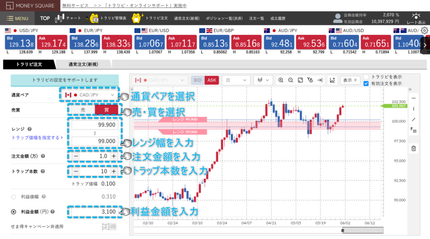The image size is (430, 239).
Task: Delete chart drawings with trash icon
Action: [x=414, y=149]
